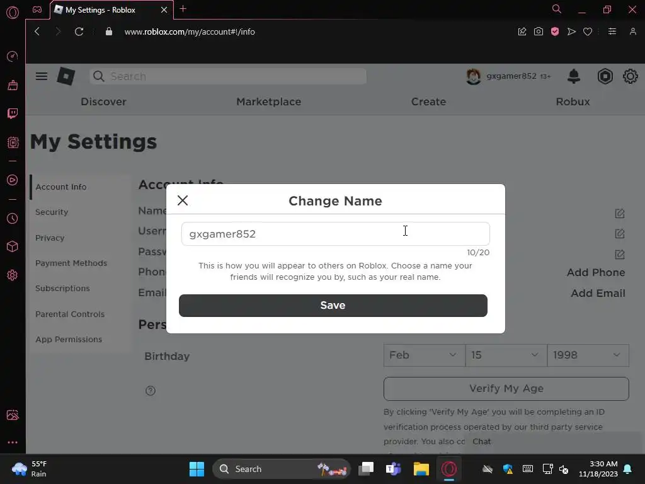Click the display name input field
The width and height of the screenshot is (645, 484).
pyautogui.click(x=335, y=234)
